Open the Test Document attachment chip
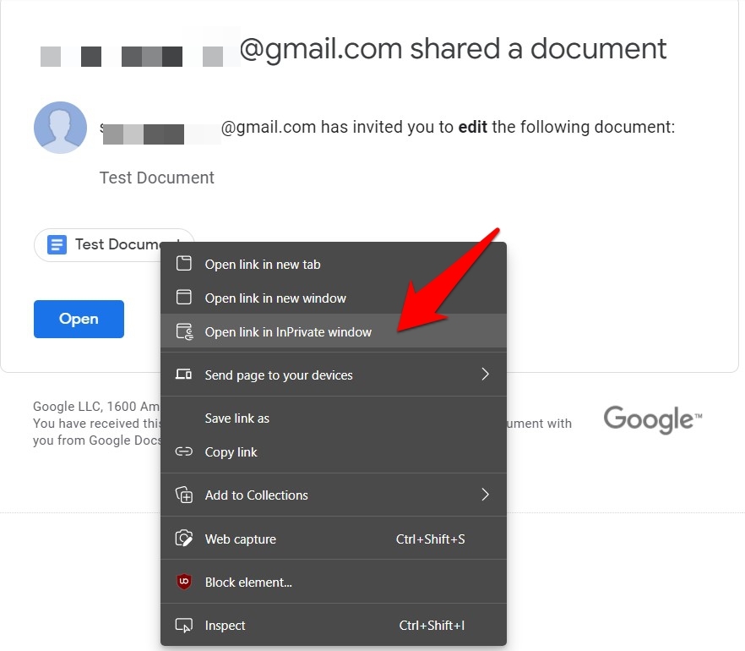The height and width of the screenshot is (651, 745). [114, 245]
